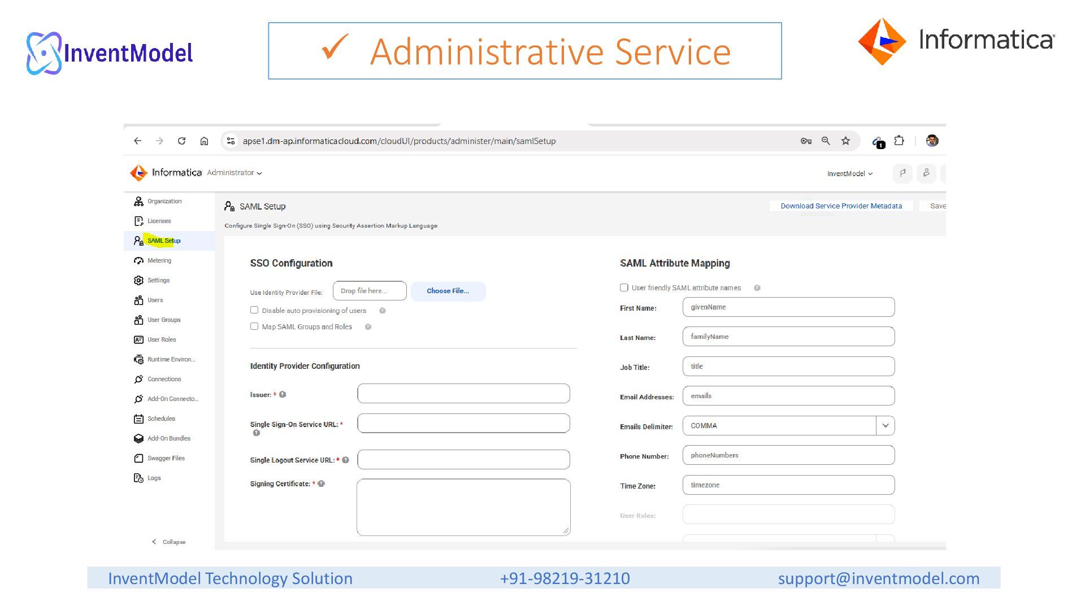This screenshot has width=1085, height=610.
Task: Collapse the left navigation sidebar
Action: tap(168, 542)
